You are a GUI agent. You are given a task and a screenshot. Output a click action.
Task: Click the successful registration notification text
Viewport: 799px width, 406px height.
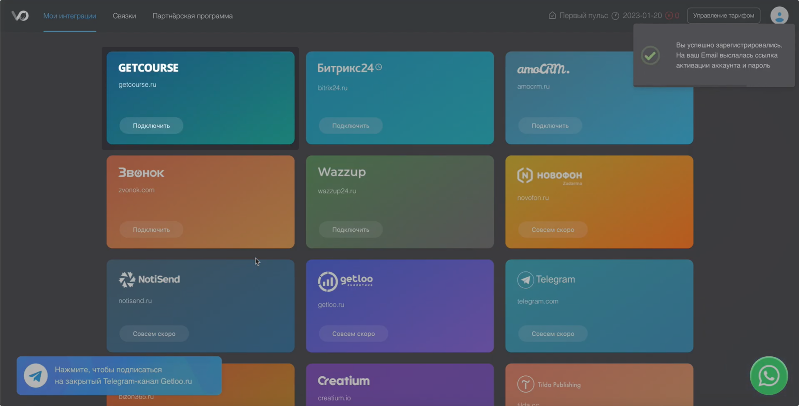[729, 55]
